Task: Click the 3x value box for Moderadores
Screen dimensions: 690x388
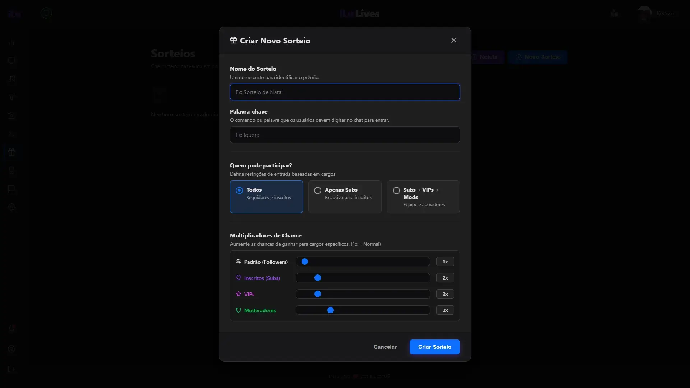Action: point(445,310)
